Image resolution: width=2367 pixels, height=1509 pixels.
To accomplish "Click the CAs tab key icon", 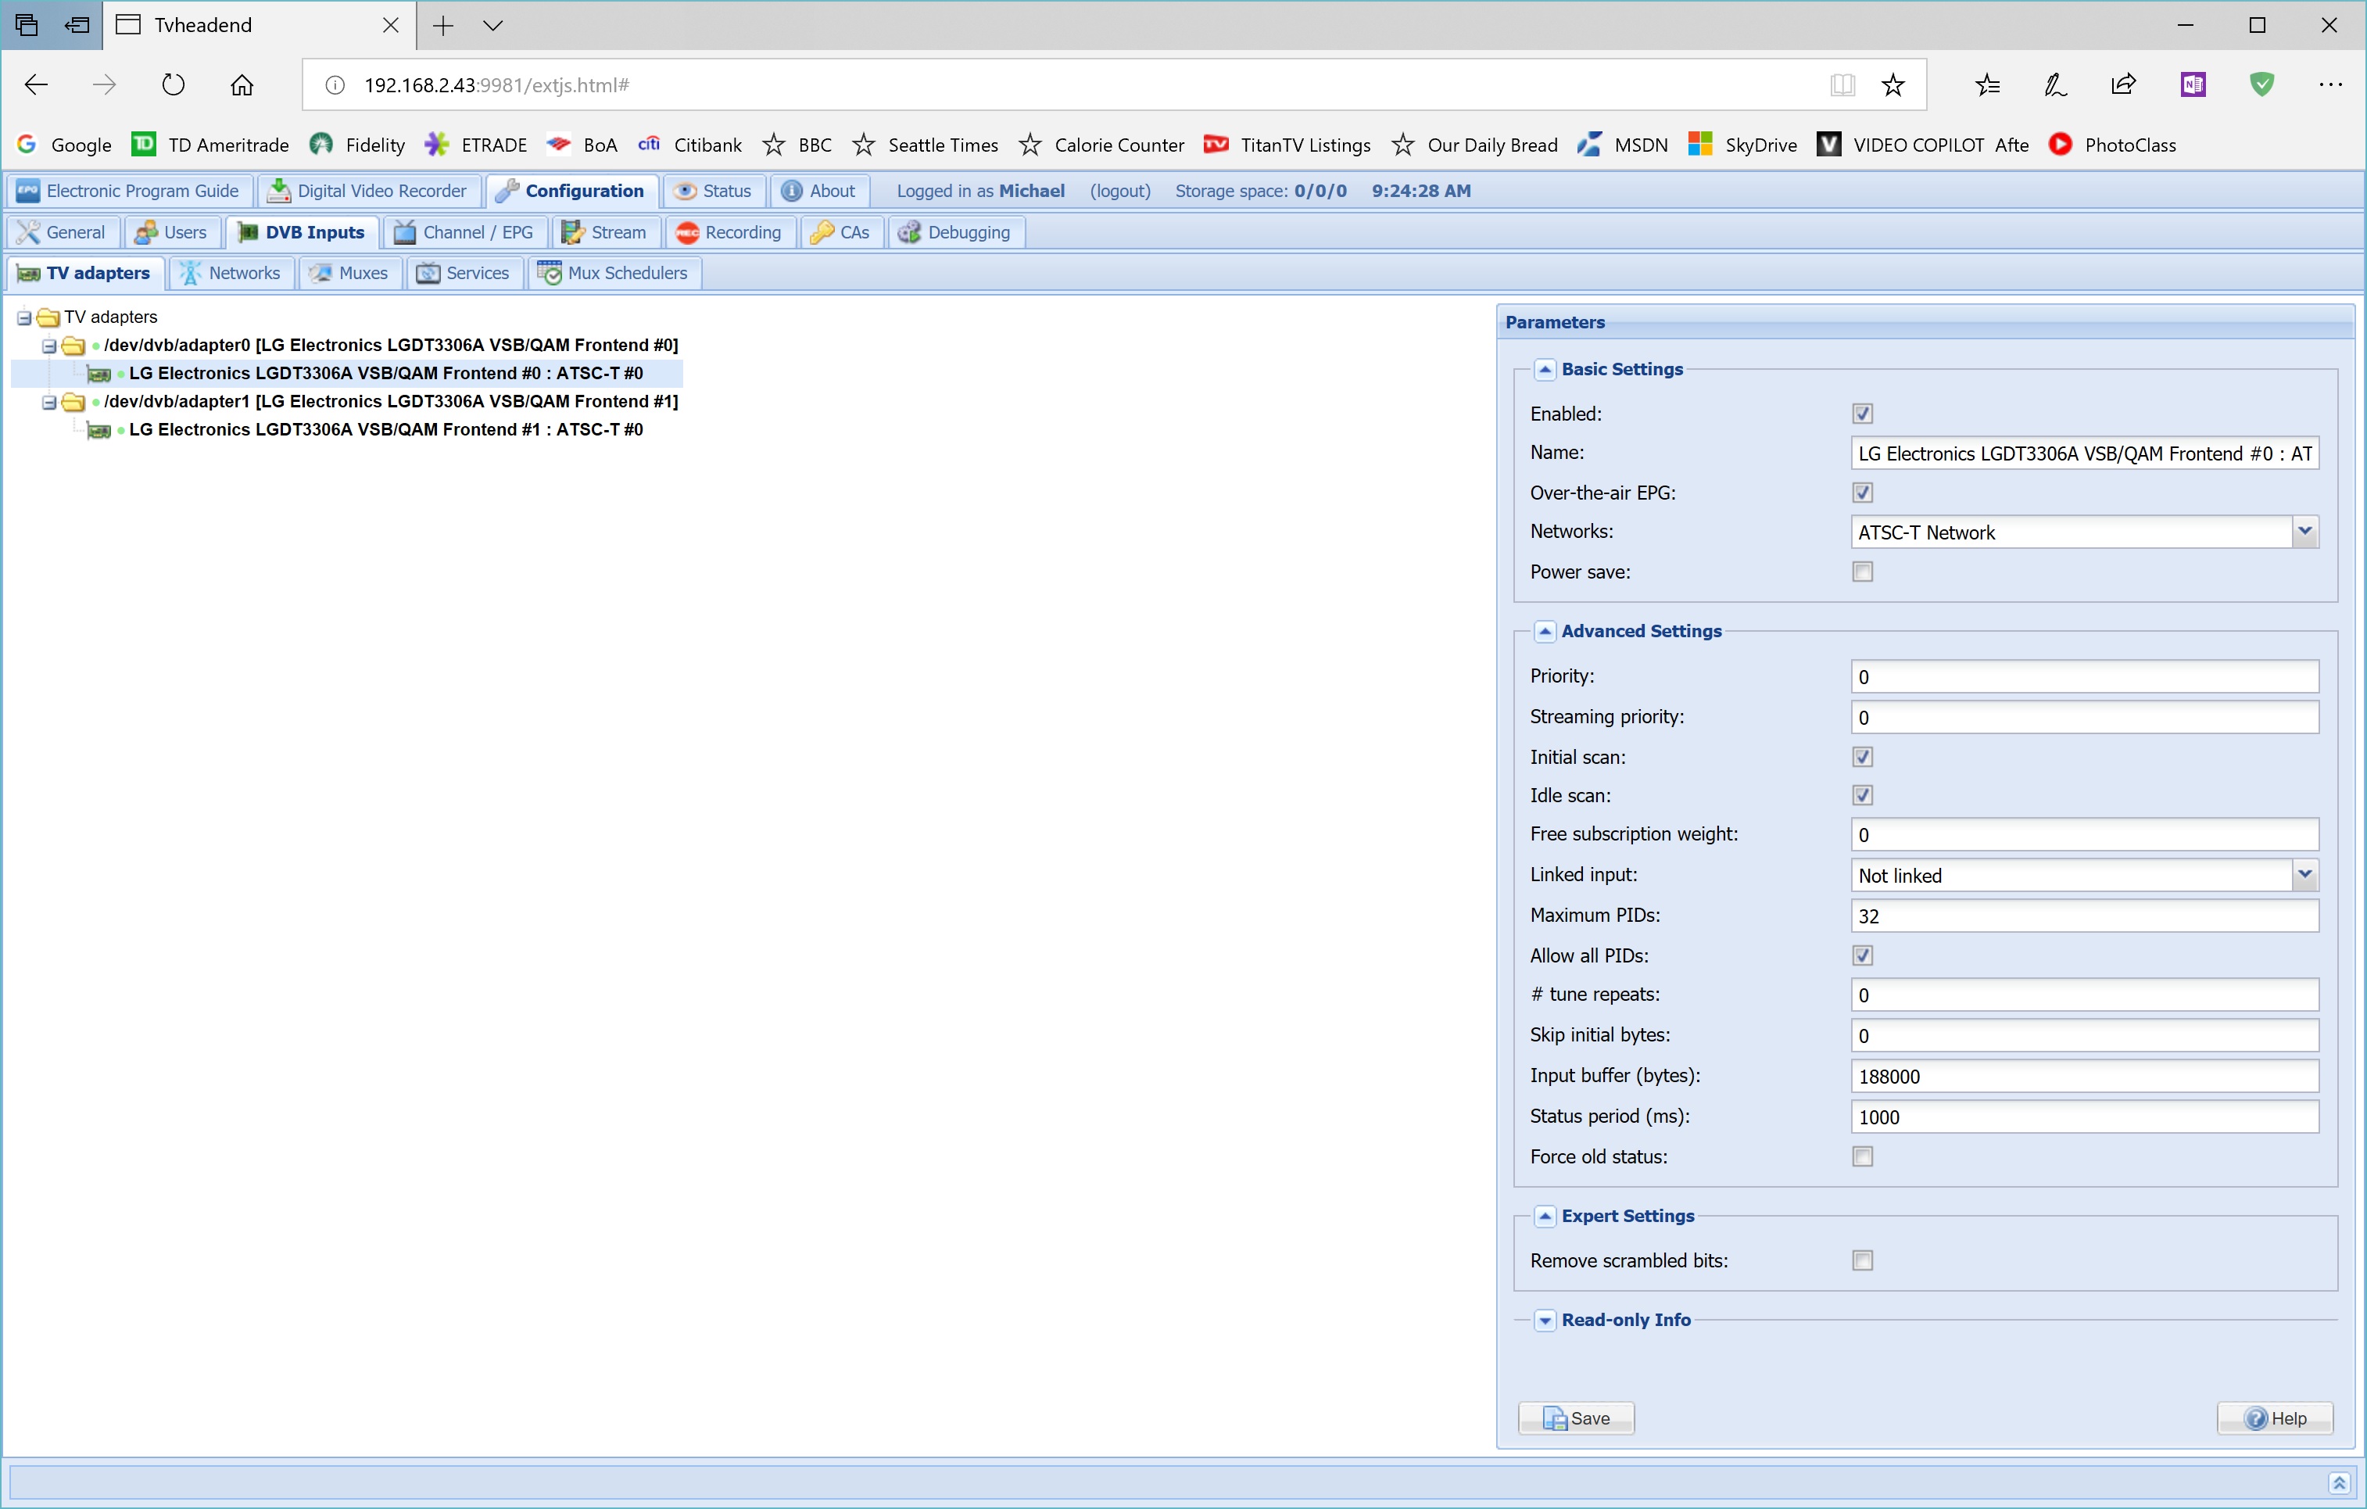I will pyautogui.click(x=822, y=233).
